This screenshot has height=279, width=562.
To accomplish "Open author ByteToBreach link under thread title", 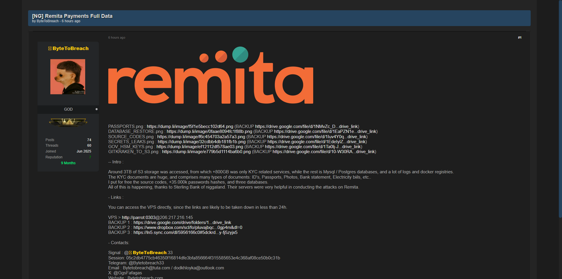I will point(47,21).
